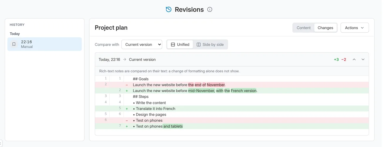Select the Side by side diff view
Screen dimensions: 384x147
210,44
